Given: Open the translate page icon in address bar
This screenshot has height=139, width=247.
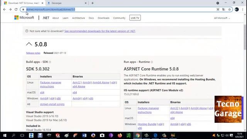Looking at the screenshot, I should [223, 9].
